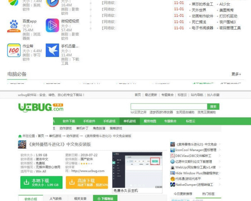The height and width of the screenshot is (201, 251).
Task: Select the 单机补丁 sub-navigation link
Action: click(x=82, y=128)
